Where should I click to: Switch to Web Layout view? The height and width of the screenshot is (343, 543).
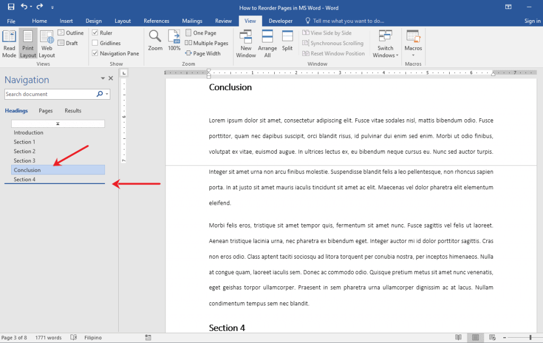click(47, 44)
